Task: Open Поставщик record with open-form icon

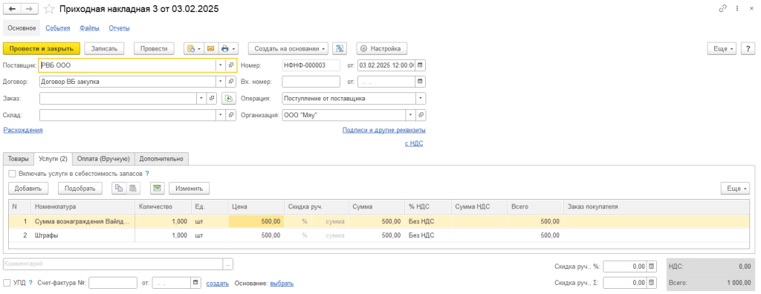Action: [232, 65]
